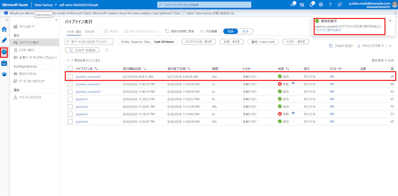This screenshot has width=398, height=196.
Task: Open アラートとメトリクス
Action: [x=27, y=98]
